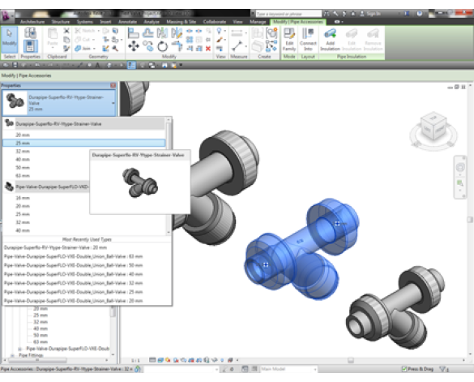The height and width of the screenshot is (382, 474).
Task: Click the Help question mark icon
Action: click(x=419, y=14)
